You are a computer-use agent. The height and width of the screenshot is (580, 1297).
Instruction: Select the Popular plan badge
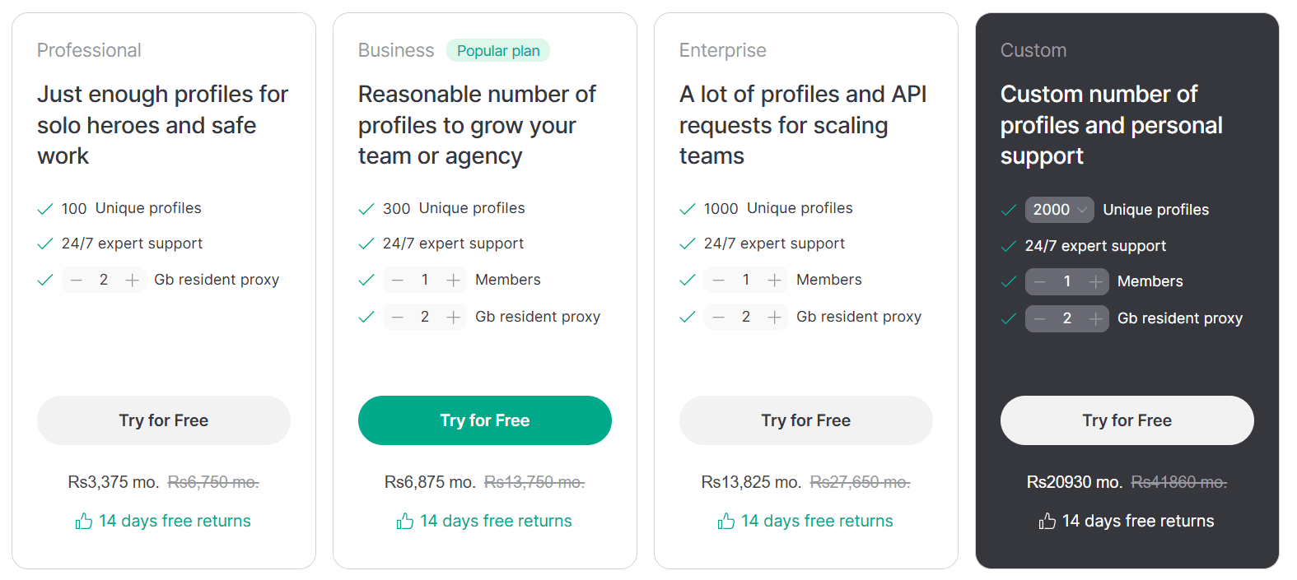click(x=498, y=50)
